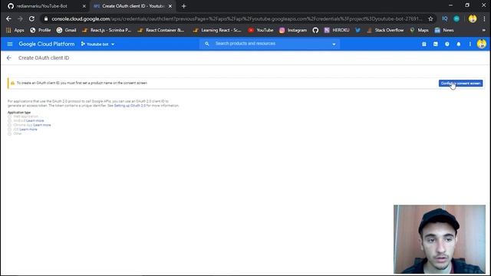Open the iOS Learn more link
Viewport: 491px width, 276px height.
[28, 130]
